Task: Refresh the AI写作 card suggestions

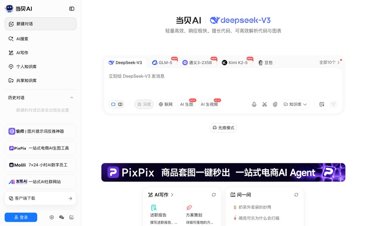Action: (213, 195)
